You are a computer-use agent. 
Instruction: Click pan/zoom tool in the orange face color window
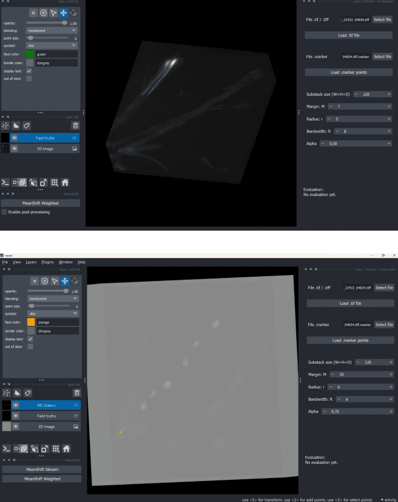tap(65, 281)
